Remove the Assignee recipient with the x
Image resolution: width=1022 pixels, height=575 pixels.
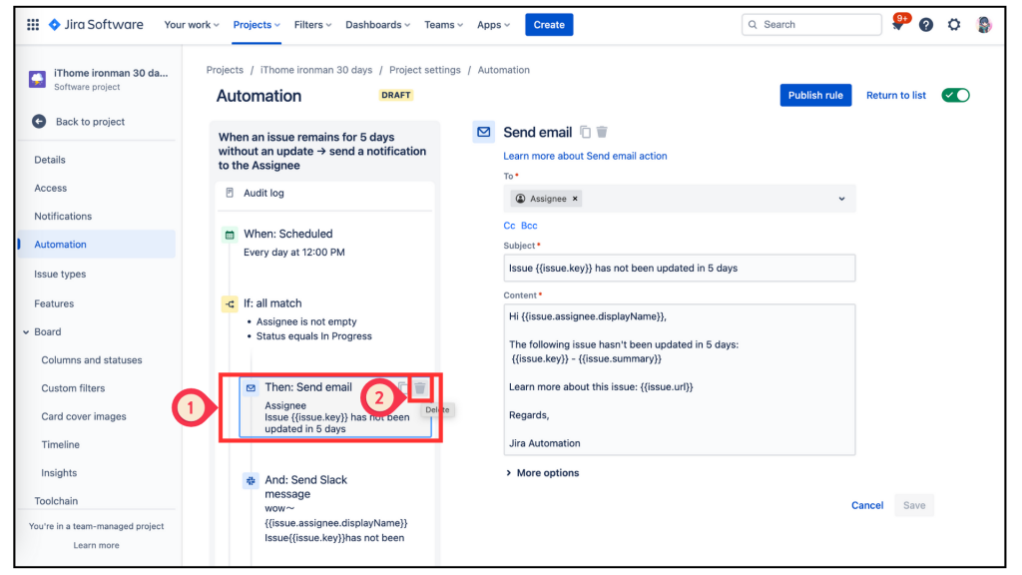575,199
